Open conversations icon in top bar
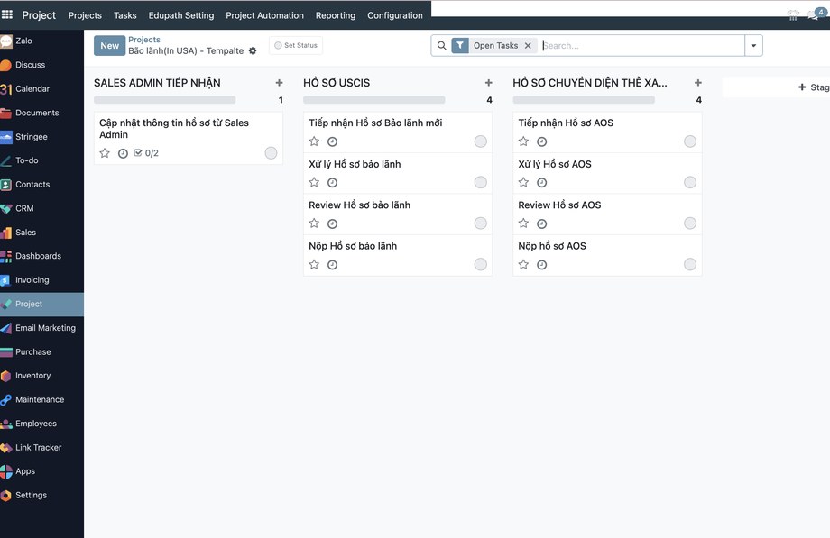The image size is (830, 538). [813, 15]
